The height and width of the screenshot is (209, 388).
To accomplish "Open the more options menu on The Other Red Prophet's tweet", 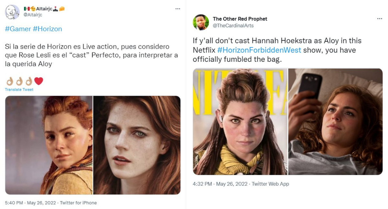I will pyautogui.click(x=380, y=19).
